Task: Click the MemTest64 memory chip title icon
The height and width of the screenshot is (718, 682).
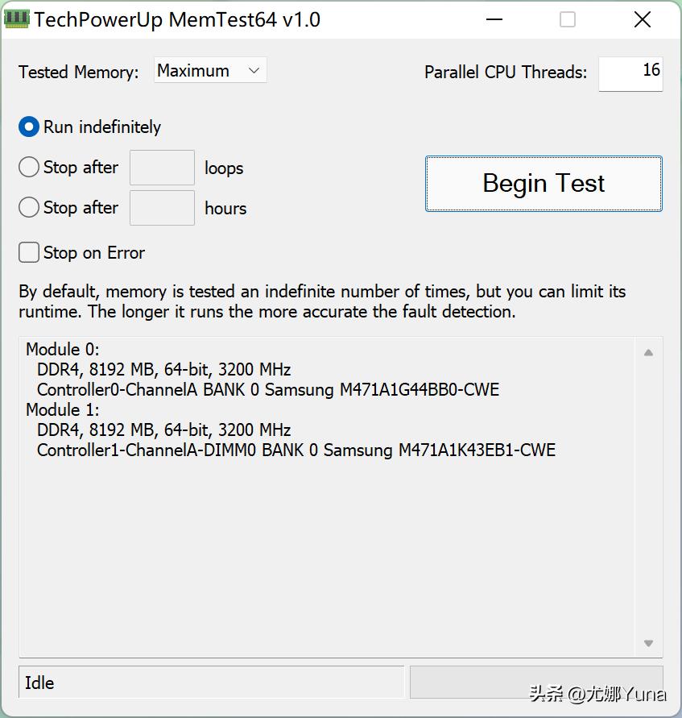Action: [x=16, y=19]
